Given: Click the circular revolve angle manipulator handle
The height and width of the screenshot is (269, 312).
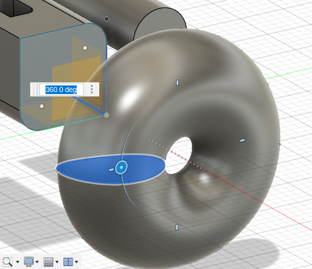Looking at the screenshot, I should [x=121, y=168].
